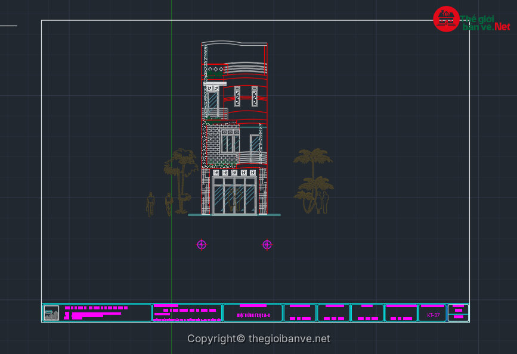Click the company logo in title block

click(51, 313)
